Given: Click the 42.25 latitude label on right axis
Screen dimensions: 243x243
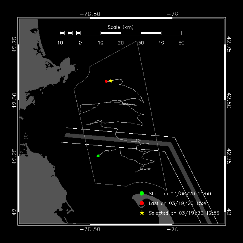Looking at the screenshot, I should tap(229, 158).
